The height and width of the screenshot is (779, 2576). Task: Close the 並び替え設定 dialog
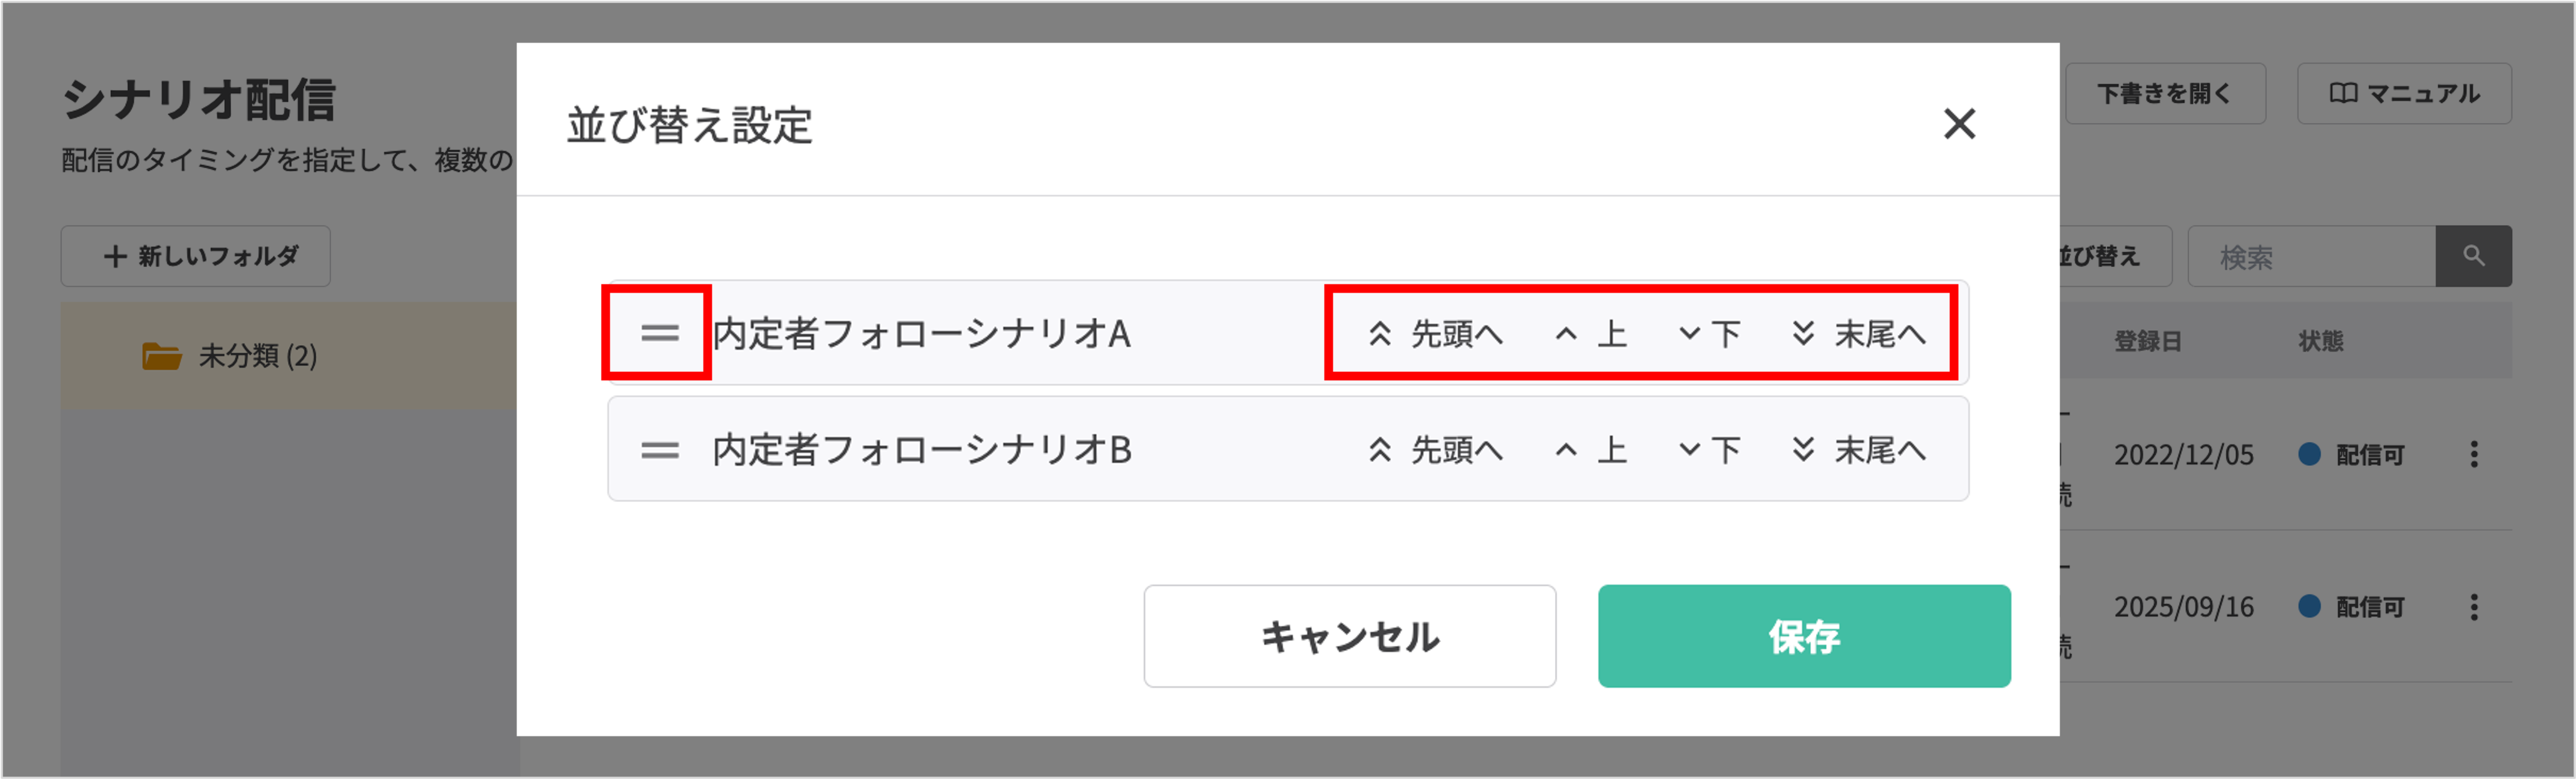[x=1961, y=125]
